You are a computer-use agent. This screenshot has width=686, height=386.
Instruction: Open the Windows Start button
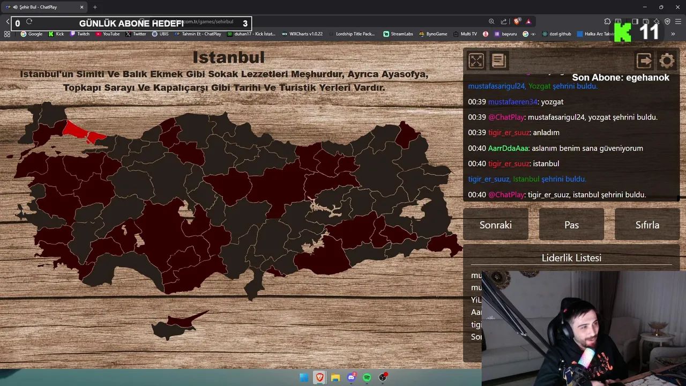[304, 377]
